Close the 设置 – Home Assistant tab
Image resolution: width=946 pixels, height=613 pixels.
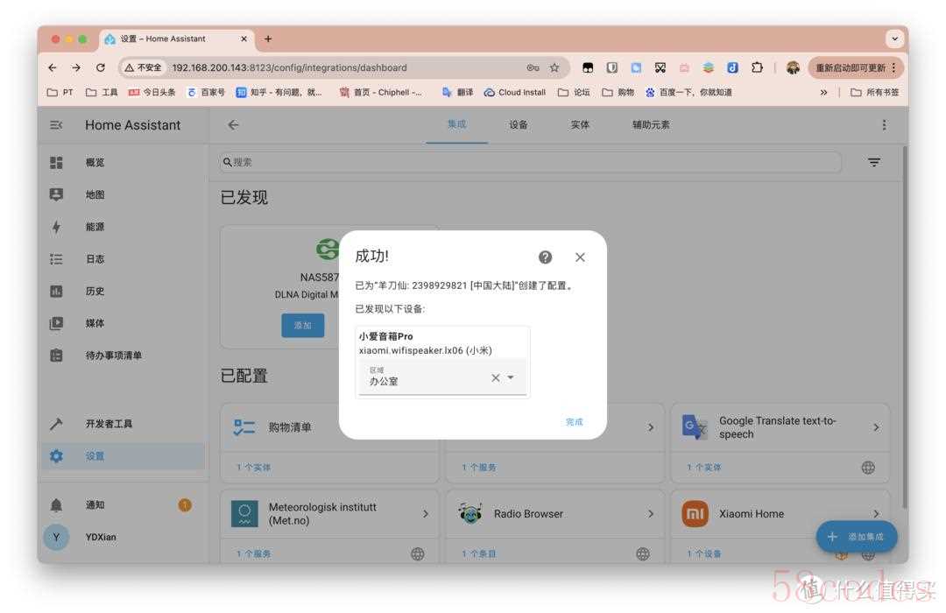tap(244, 39)
